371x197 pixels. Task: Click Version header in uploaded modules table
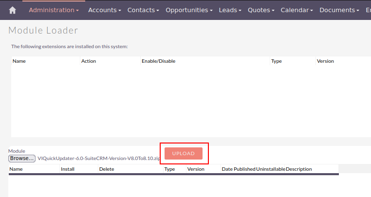tap(196, 169)
